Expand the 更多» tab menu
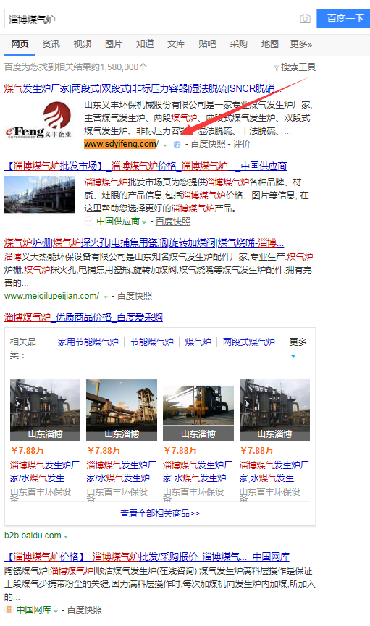Screen dimensions: 370x626 coord(301,44)
